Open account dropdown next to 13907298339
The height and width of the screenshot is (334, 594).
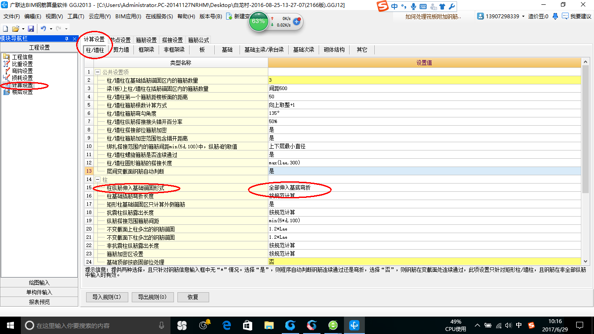pyautogui.click(x=523, y=16)
